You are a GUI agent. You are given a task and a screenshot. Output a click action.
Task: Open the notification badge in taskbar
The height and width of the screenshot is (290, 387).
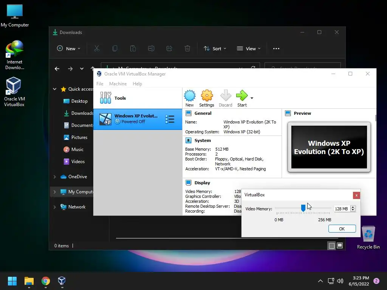click(x=376, y=281)
